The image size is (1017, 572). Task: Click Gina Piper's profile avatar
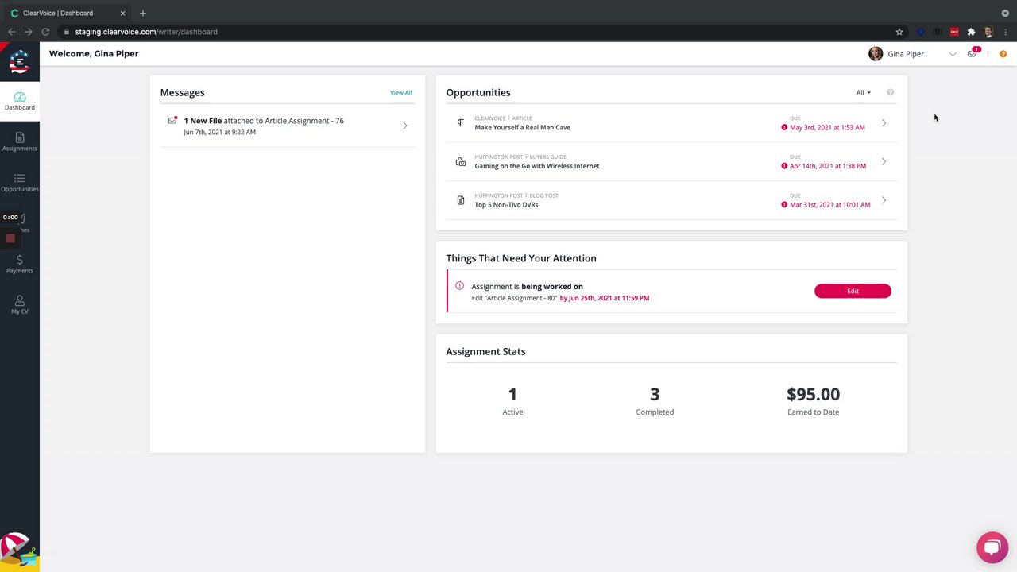click(x=876, y=54)
